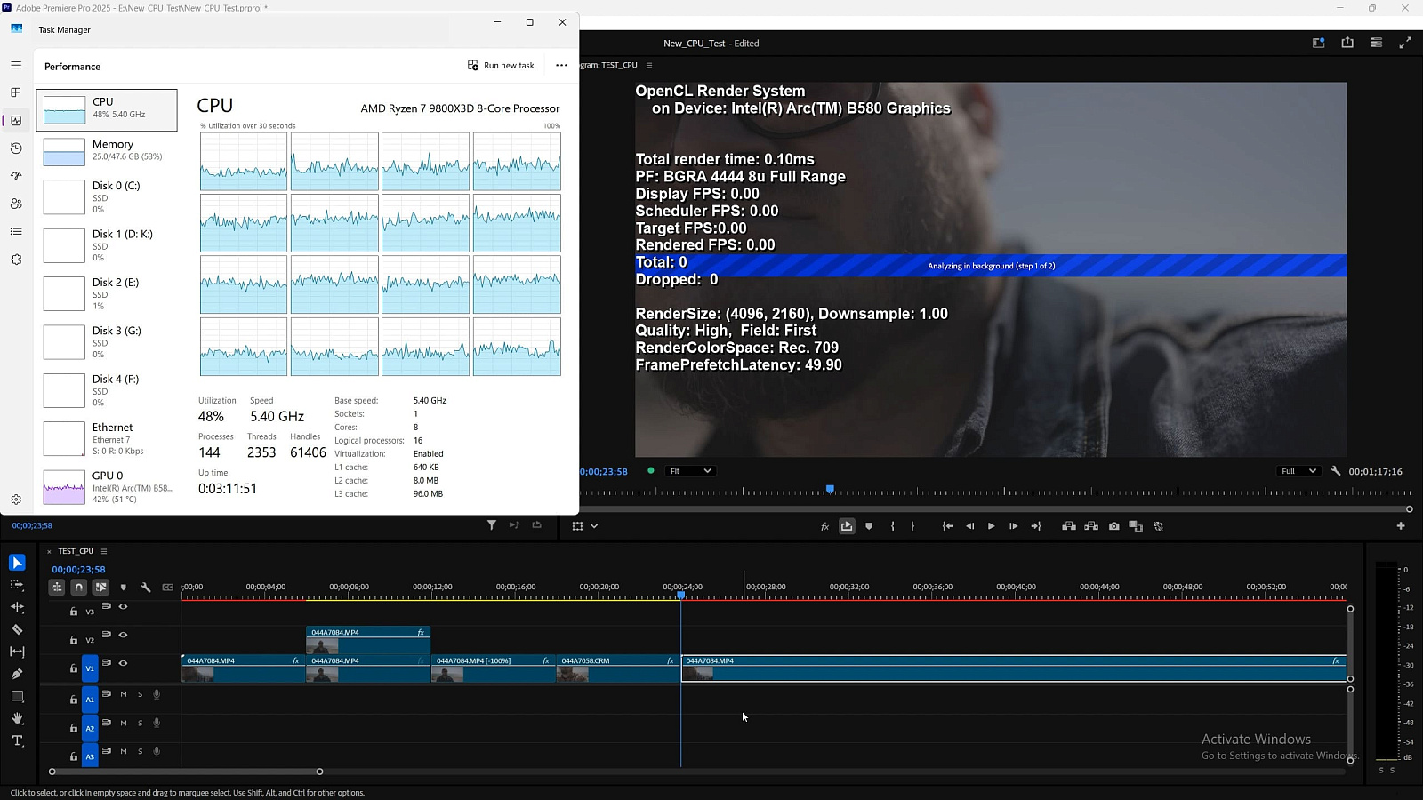Click the filter funnel icon in project panel
This screenshot has height=800, width=1423.
pos(492,525)
